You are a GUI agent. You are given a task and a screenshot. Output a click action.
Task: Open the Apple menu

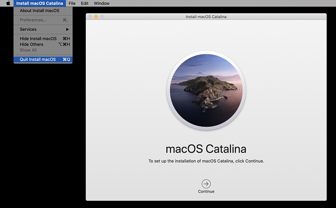click(x=8, y=3)
